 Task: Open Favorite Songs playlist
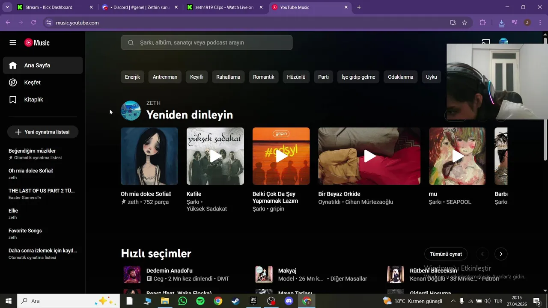tap(43, 234)
